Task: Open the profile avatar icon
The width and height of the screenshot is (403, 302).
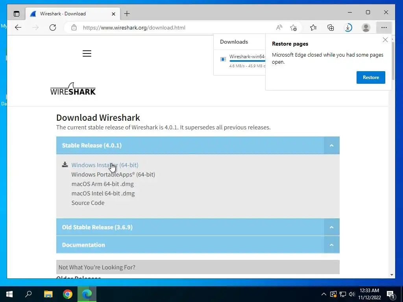Action: 366,28
